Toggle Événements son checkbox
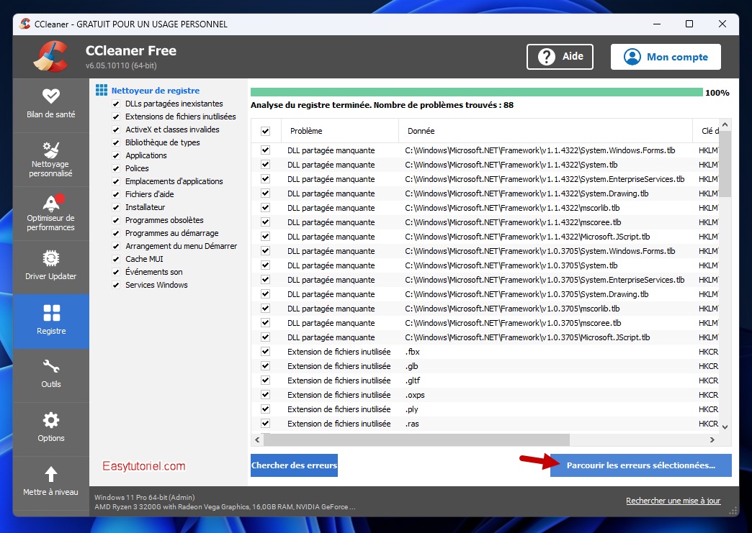This screenshot has height=533, width=752. pyautogui.click(x=115, y=272)
